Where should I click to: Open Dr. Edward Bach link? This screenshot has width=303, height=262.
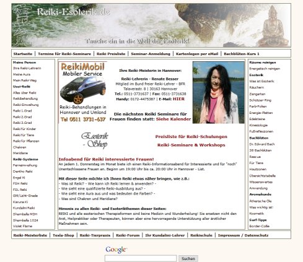[262, 144]
